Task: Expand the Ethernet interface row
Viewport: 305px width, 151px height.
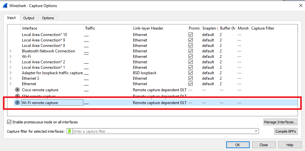Action: (11, 84)
